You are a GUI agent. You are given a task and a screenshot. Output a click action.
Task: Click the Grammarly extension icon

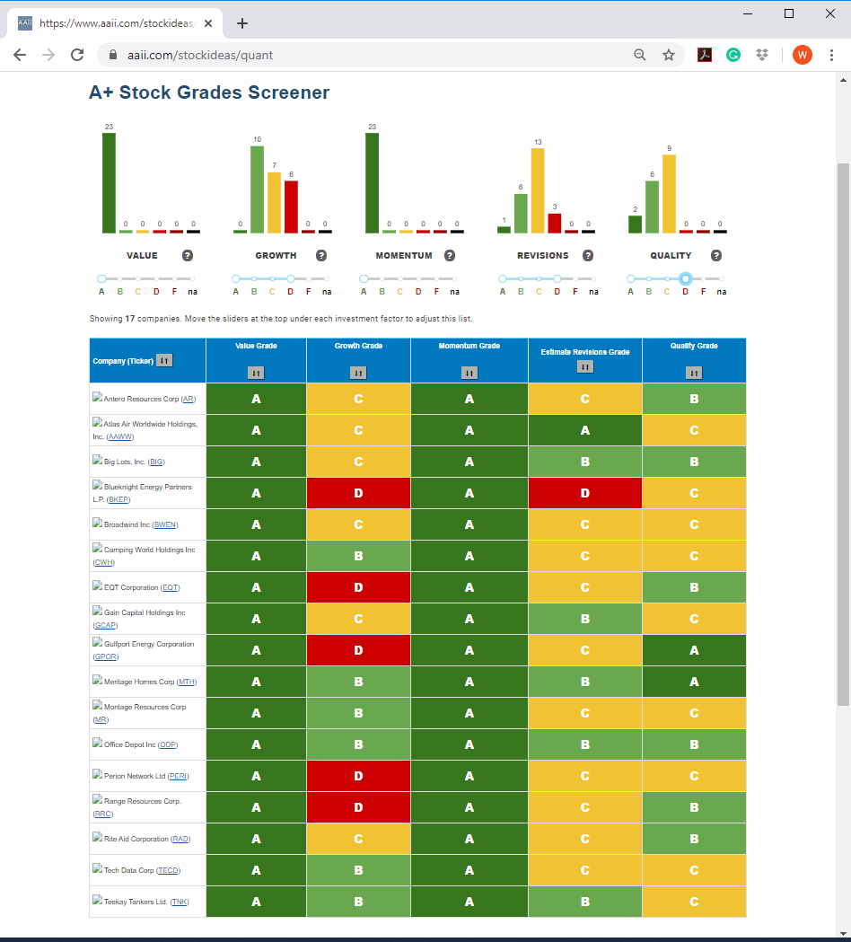pos(733,56)
